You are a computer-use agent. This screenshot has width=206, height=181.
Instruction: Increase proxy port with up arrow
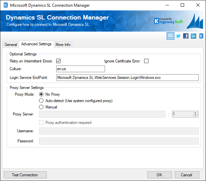(196, 113)
